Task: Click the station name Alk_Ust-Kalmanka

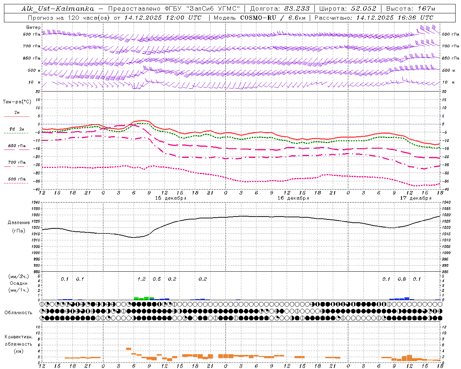Action: click(x=58, y=9)
